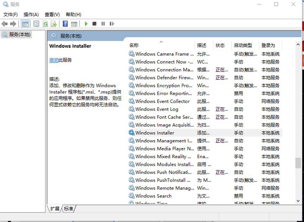The height and width of the screenshot is (222, 304).
Task: Select the Windows Remote Manag... service
Action: (x=205, y=188)
